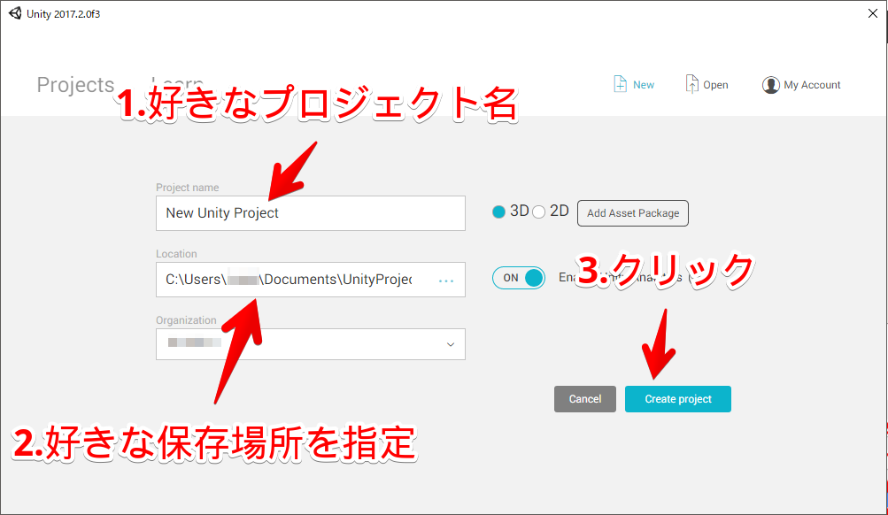The image size is (888, 515).
Task: Select the 3D radio button
Action: [498, 211]
